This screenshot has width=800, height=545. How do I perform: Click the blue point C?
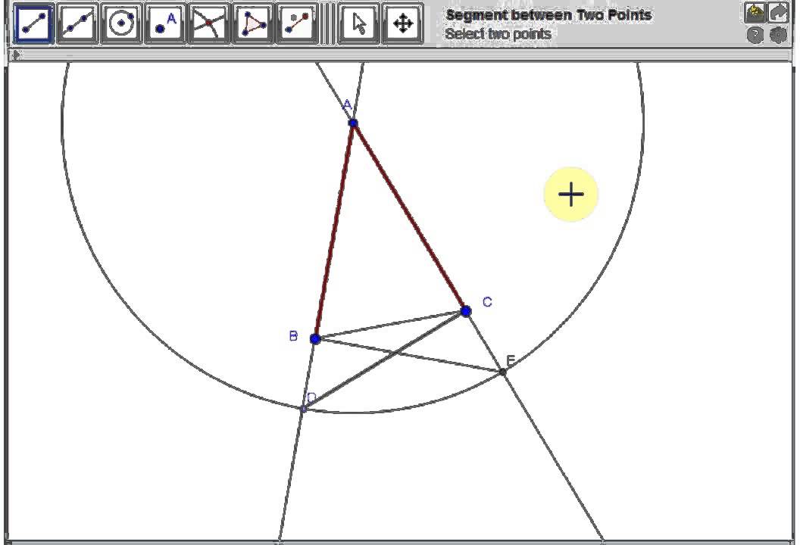click(465, 311)
